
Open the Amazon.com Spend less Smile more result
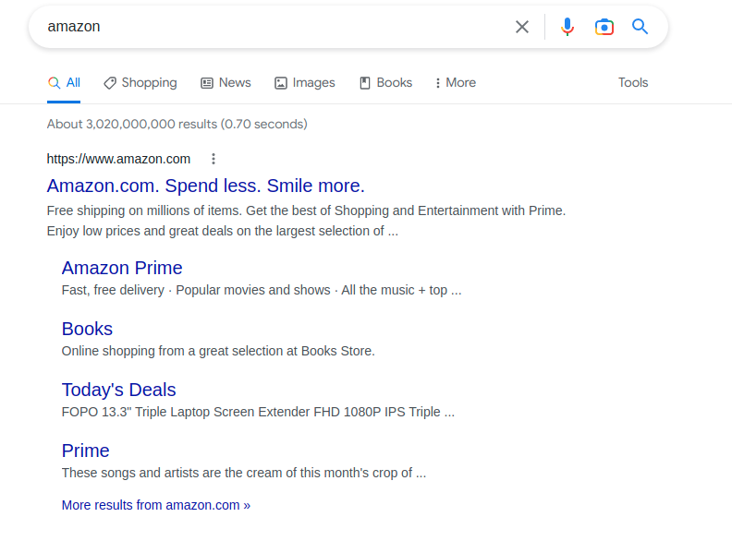[x=205, y=186]
